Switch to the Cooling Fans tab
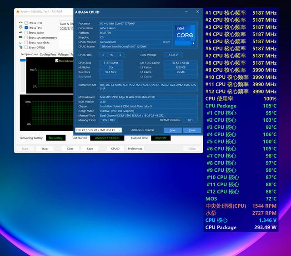The width and height of the screenshot is (291, 256). pos(48,55)
